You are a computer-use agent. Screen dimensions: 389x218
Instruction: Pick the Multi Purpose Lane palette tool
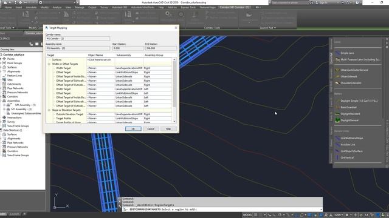358,59
